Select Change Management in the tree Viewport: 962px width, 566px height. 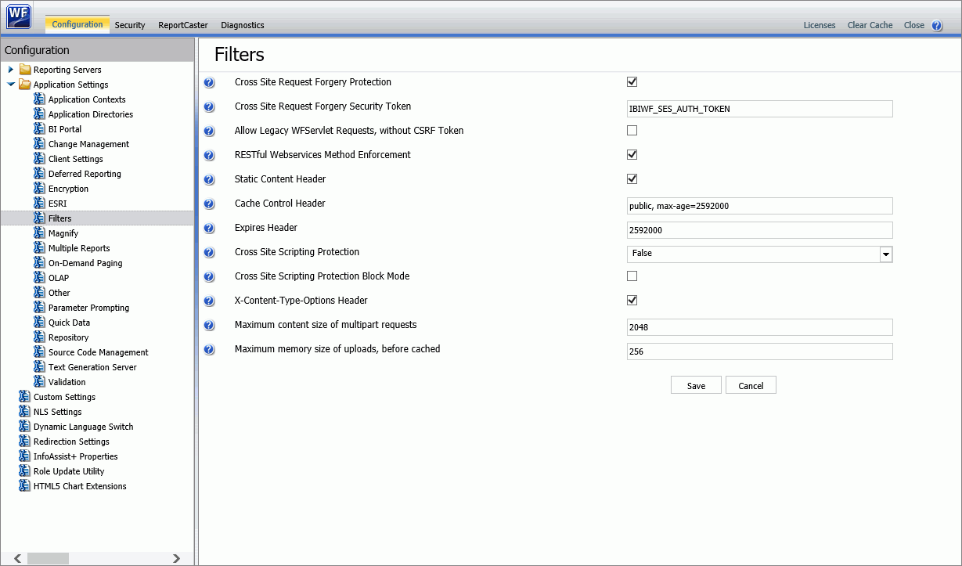88,144
